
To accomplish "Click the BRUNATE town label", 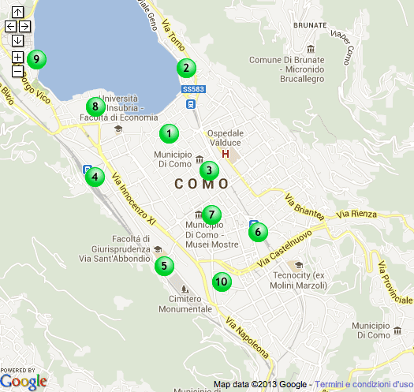I will [x=310, y=25].
